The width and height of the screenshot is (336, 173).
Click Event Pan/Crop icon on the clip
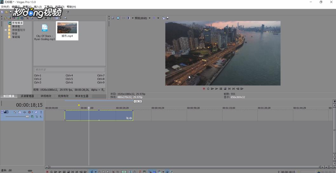tap(127, 118)
